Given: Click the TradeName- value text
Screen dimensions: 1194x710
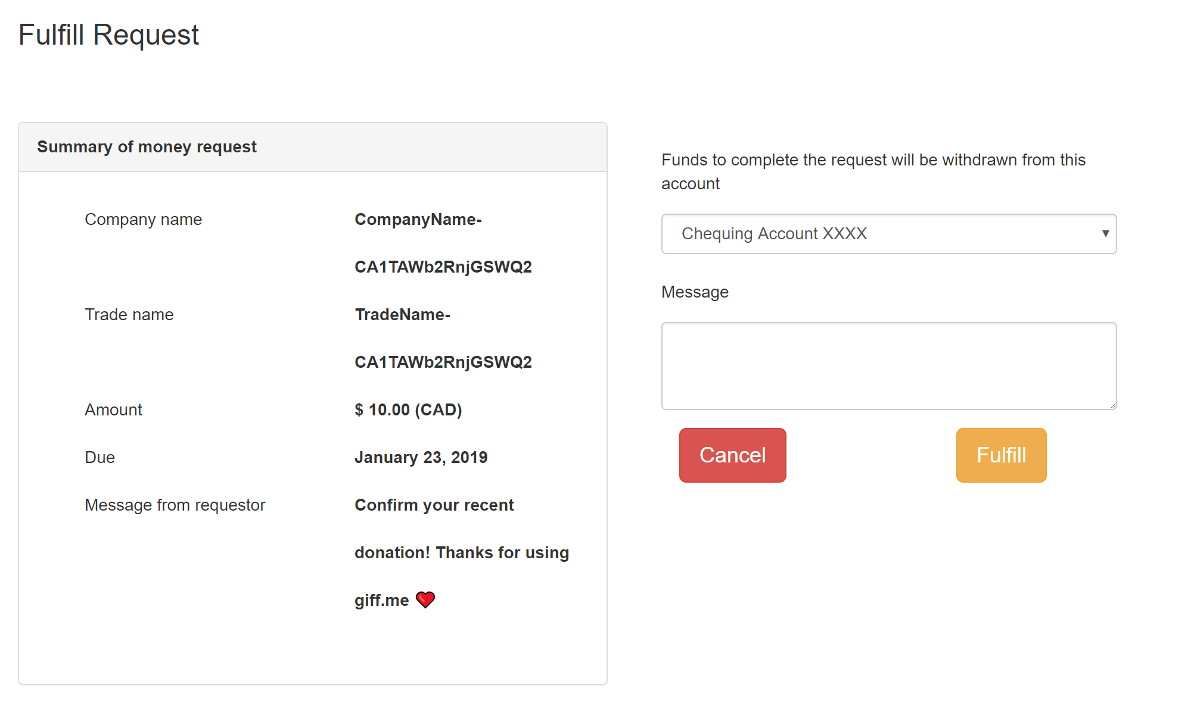Looking at the screenshot, I should pos(402,315).
